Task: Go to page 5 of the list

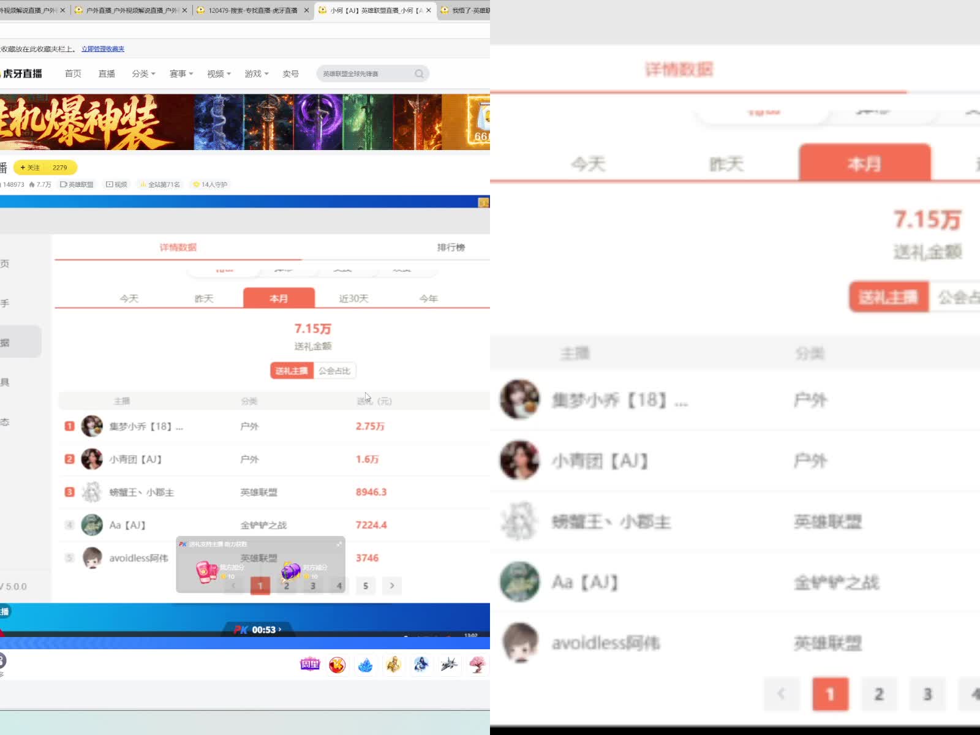Action: 366,586
